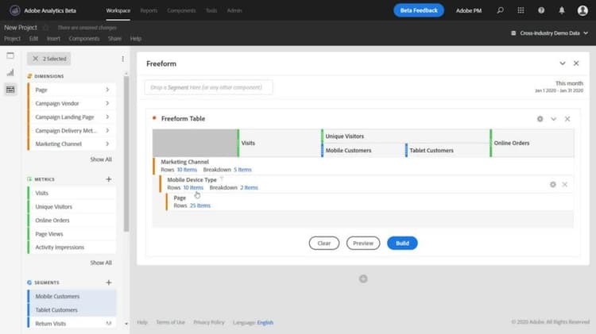This screenshot has width=596, height=334.
Task: Show all dimensions
Action: tap(101, 159)
